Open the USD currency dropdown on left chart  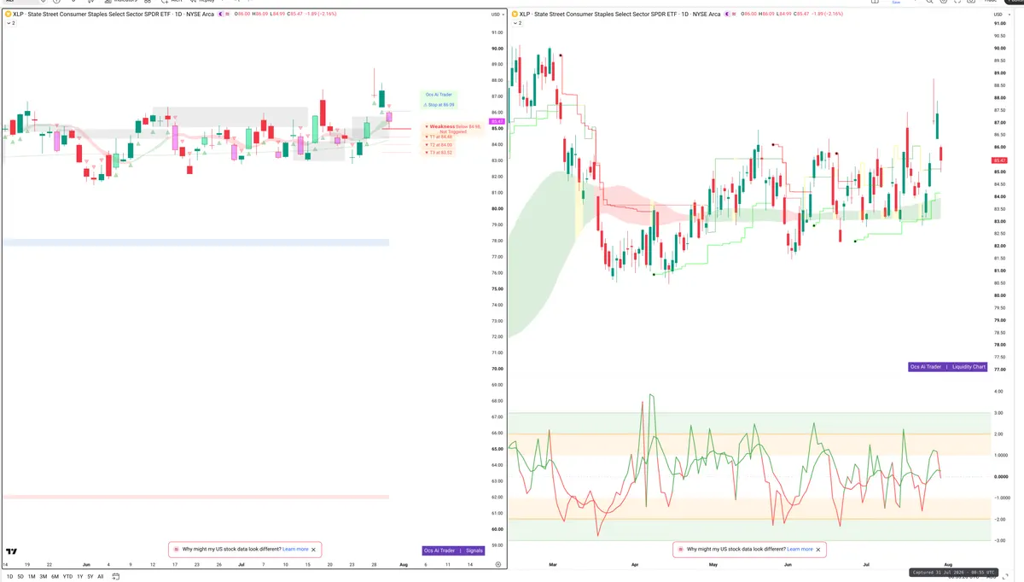tap(496, 15)
